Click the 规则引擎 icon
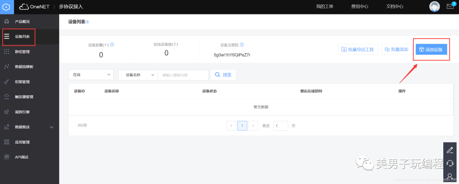Viewport: 459px width, 184px height. [x=7, y=112]
